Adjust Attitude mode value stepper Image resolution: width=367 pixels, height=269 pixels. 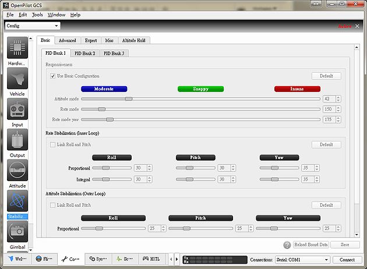338,99
